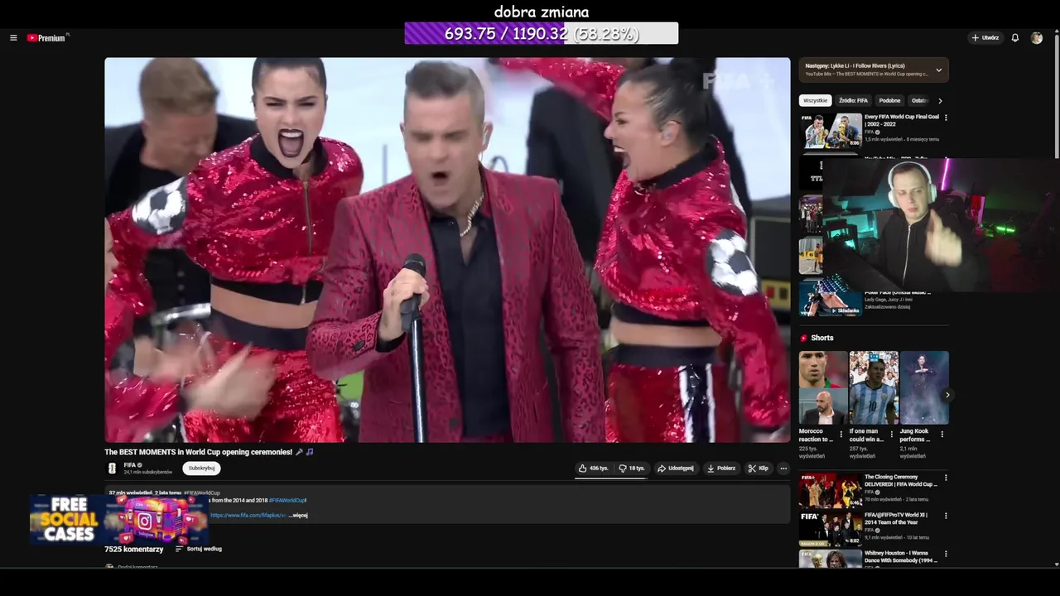Show next Shorts with the arrow
Screen dimensions: 1060x596
click(x=947, y=395)
